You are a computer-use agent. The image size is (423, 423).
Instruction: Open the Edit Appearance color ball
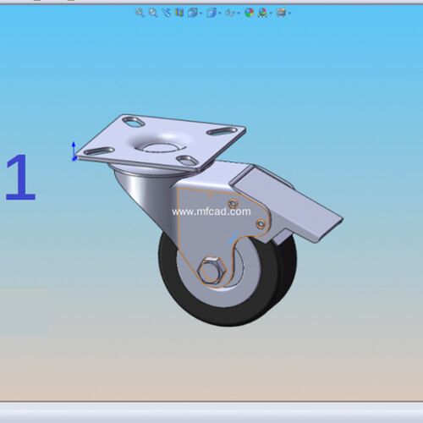pyautogui.click(x=250, y=13)
